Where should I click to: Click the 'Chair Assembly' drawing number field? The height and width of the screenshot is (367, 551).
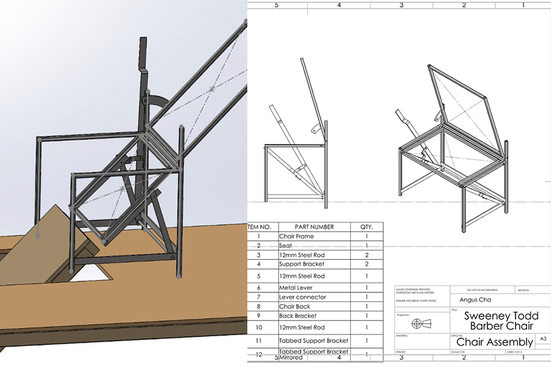click(495, 342)
